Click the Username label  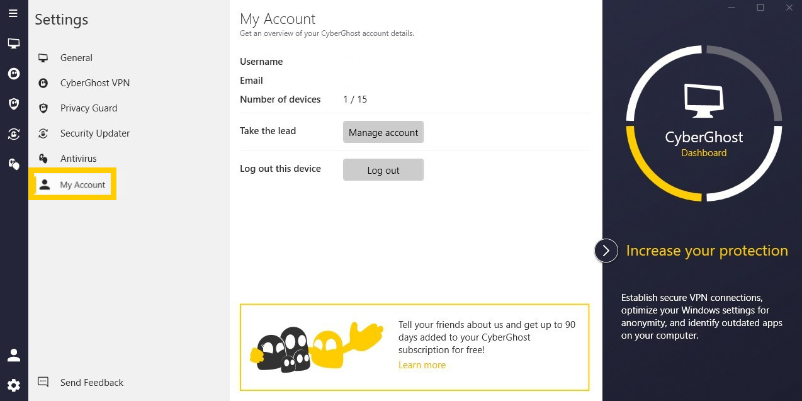tap(261, 62)
